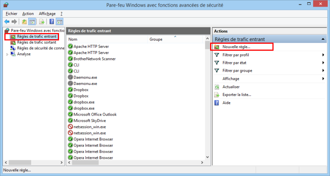Open the Action menu
Screen dimensions: 330x176
click(x=28, y=14)
